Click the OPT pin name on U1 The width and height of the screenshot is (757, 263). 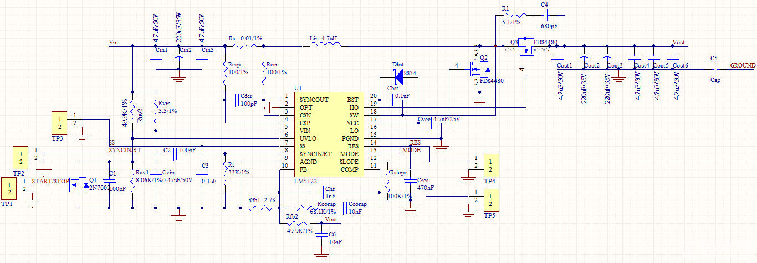[x=306, y=107]
